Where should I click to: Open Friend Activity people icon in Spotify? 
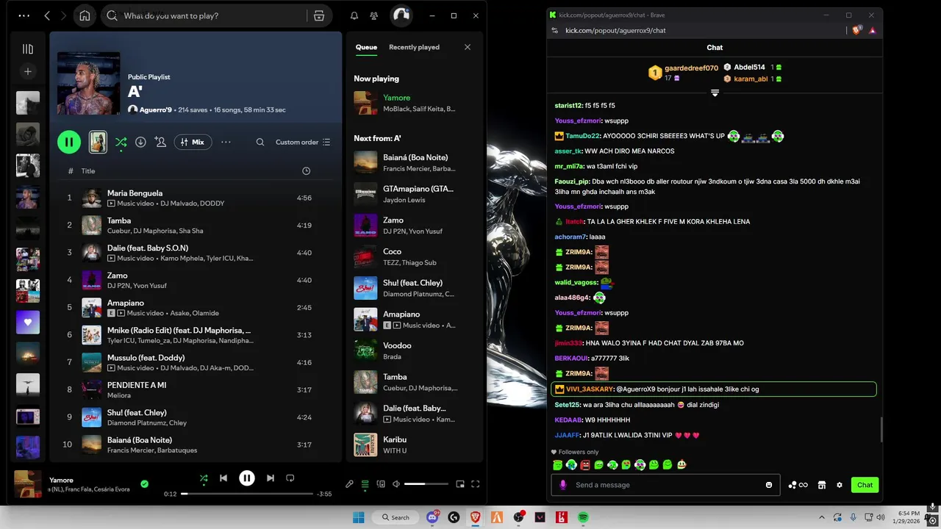pos(374,15)
